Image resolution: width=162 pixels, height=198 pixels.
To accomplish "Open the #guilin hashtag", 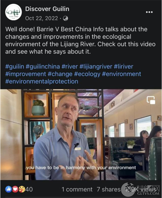I will (x=15, y=67).
